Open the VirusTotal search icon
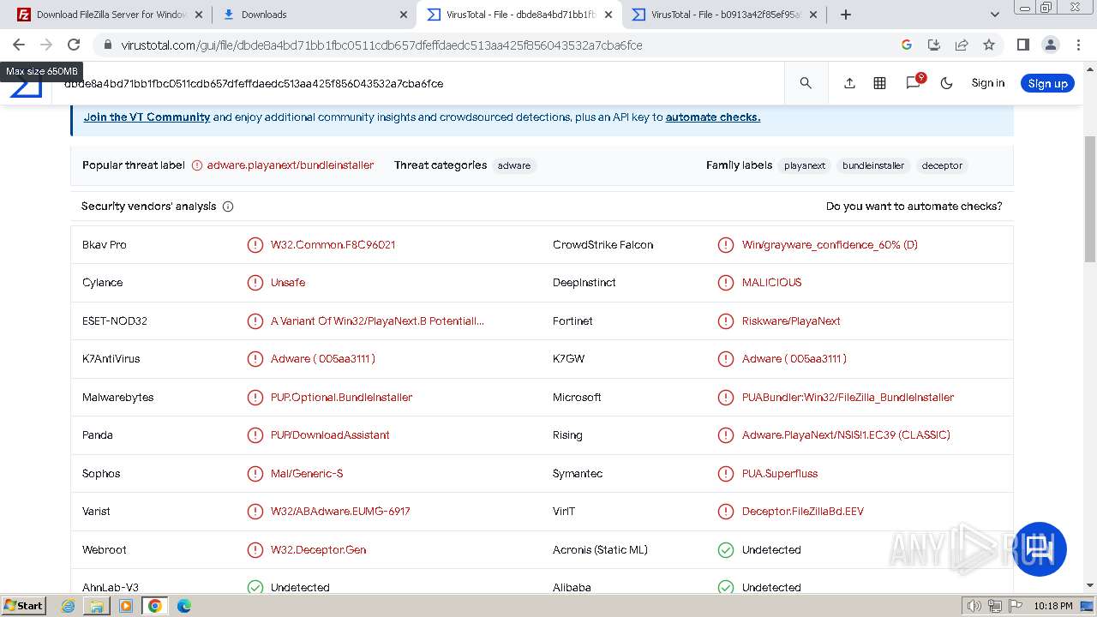Image resolution: width=1097 pixels, height=617 pixels. (x=806, y=83)
